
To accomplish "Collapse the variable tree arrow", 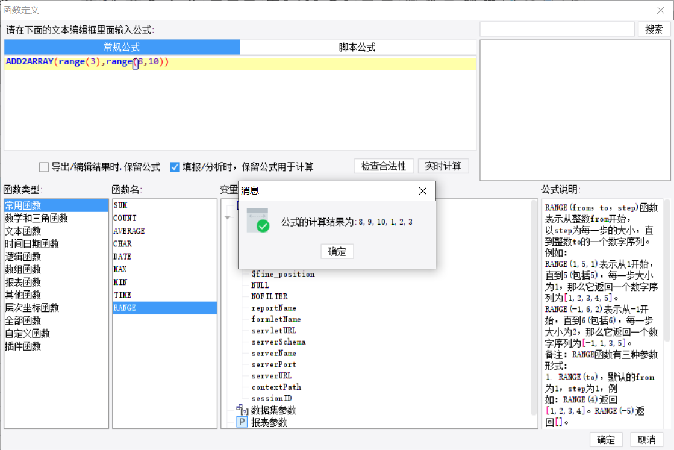I will pos(228,217).
